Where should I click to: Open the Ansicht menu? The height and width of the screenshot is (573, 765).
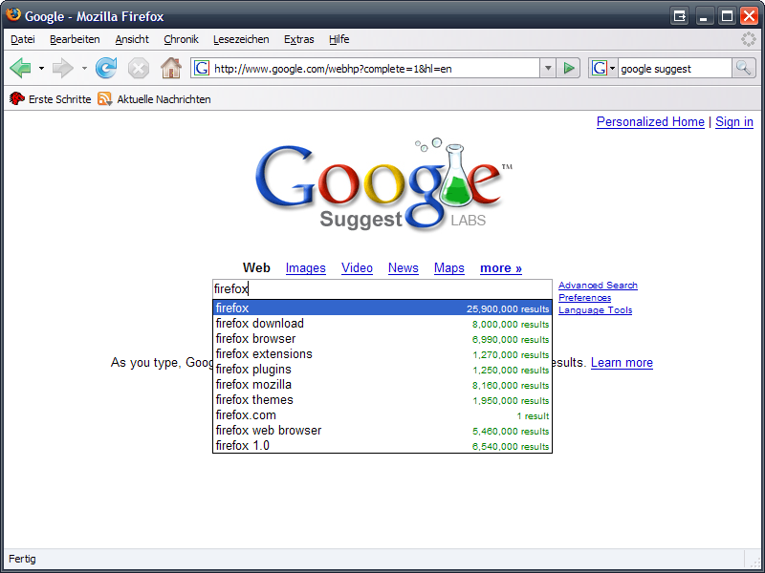[132, 39]
